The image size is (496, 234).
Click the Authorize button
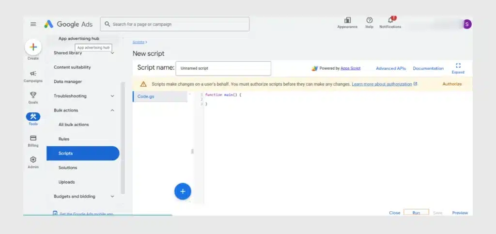click(452, 84)
